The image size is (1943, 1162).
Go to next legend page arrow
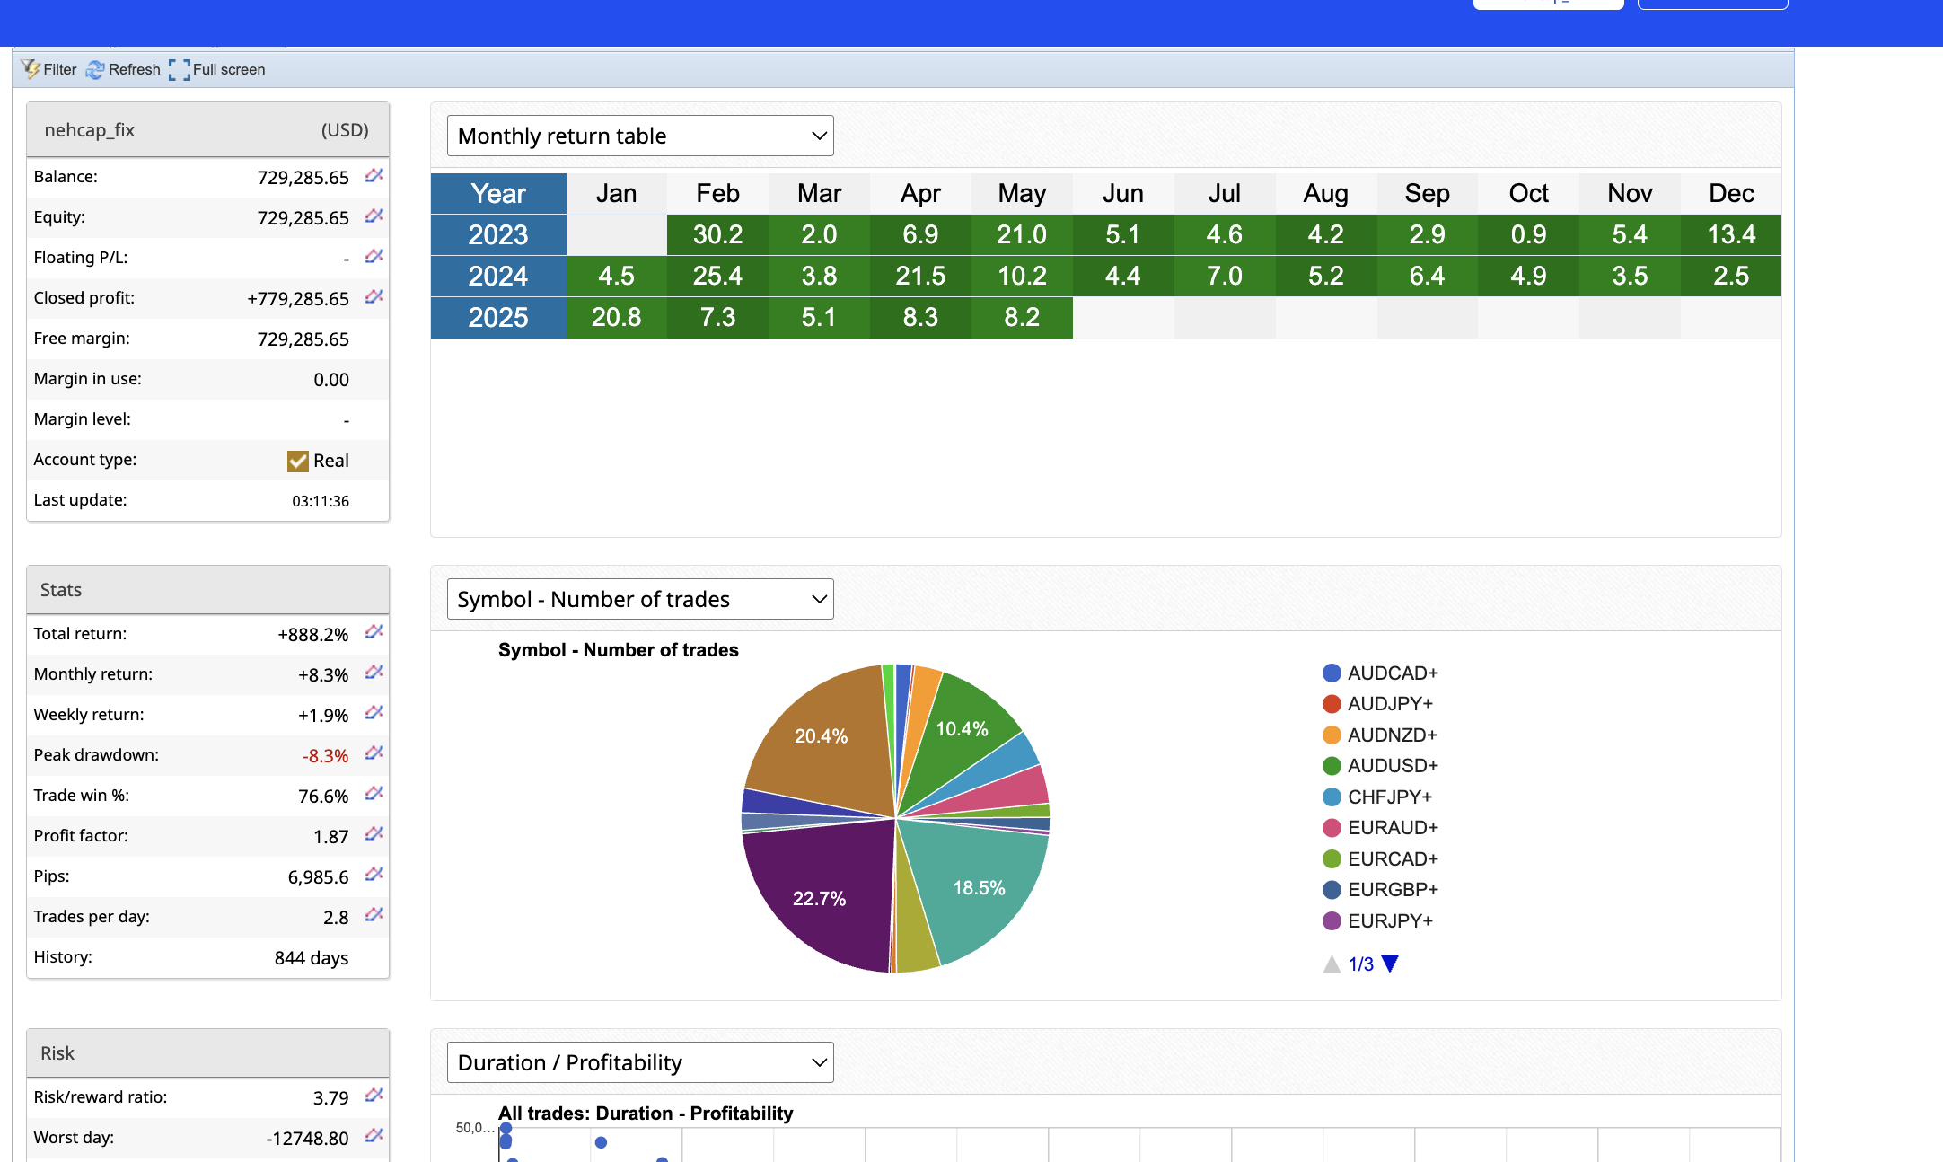click(x=1390, y=964)
